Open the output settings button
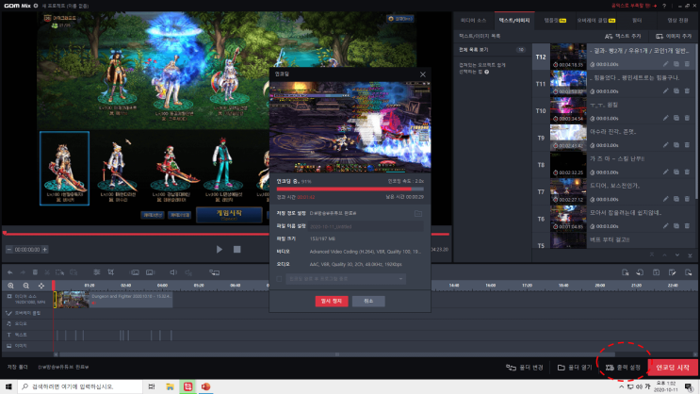This screenshot has height=394, width=700. pos(623,368)
